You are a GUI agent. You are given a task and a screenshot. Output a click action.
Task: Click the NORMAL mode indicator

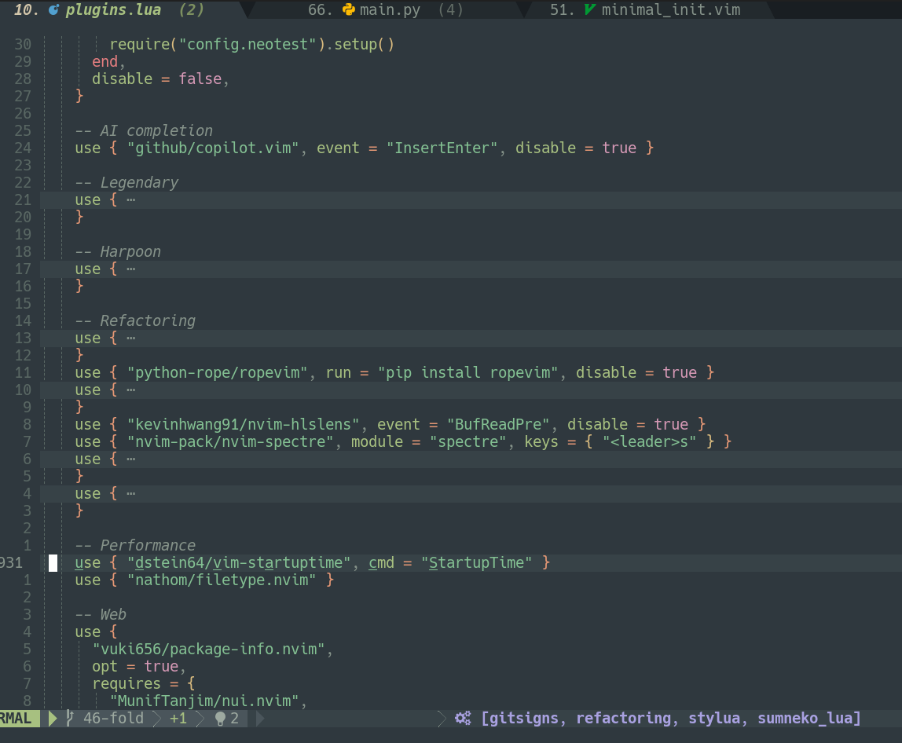coord(19,718)
